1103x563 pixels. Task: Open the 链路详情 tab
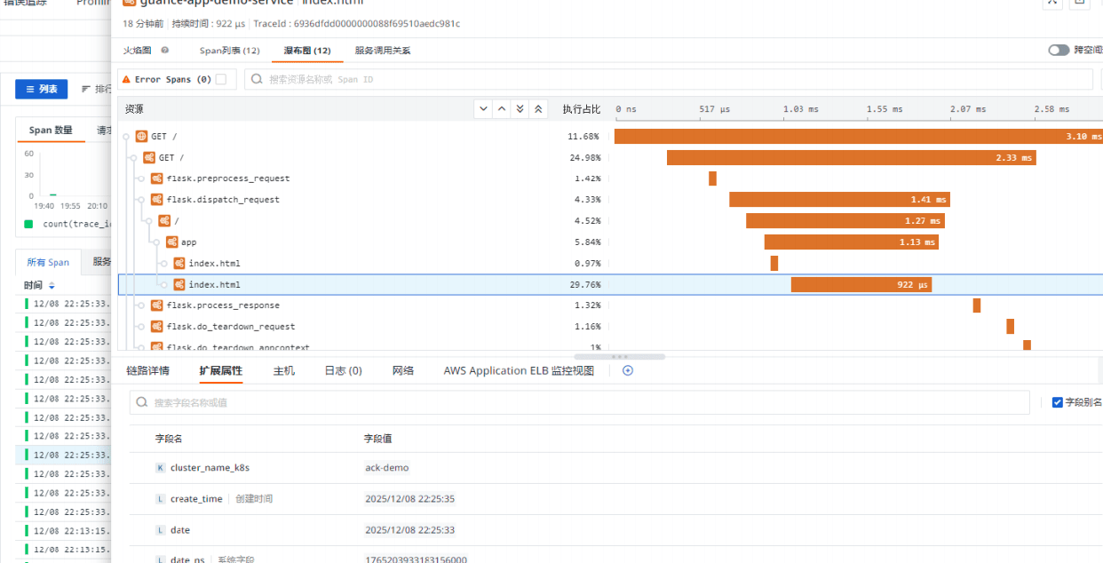pyautogui.click(x=147, y=371)
